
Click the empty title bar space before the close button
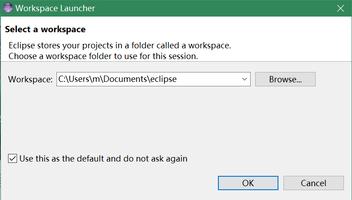click(x=224, y=8)
